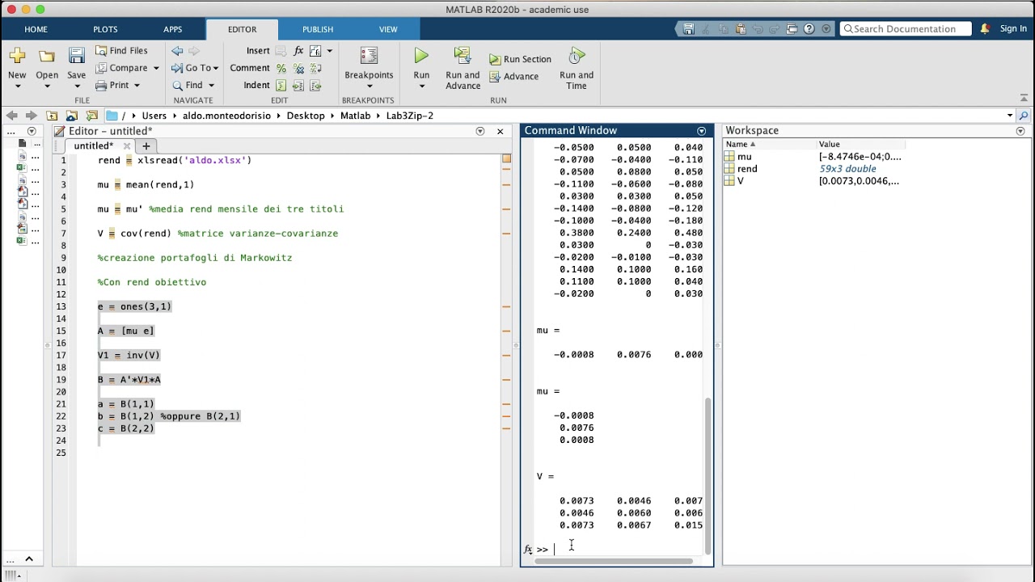1035x582 pixels.
Task: Switch to the HOME tab
Action: click(x=36, y=29)
